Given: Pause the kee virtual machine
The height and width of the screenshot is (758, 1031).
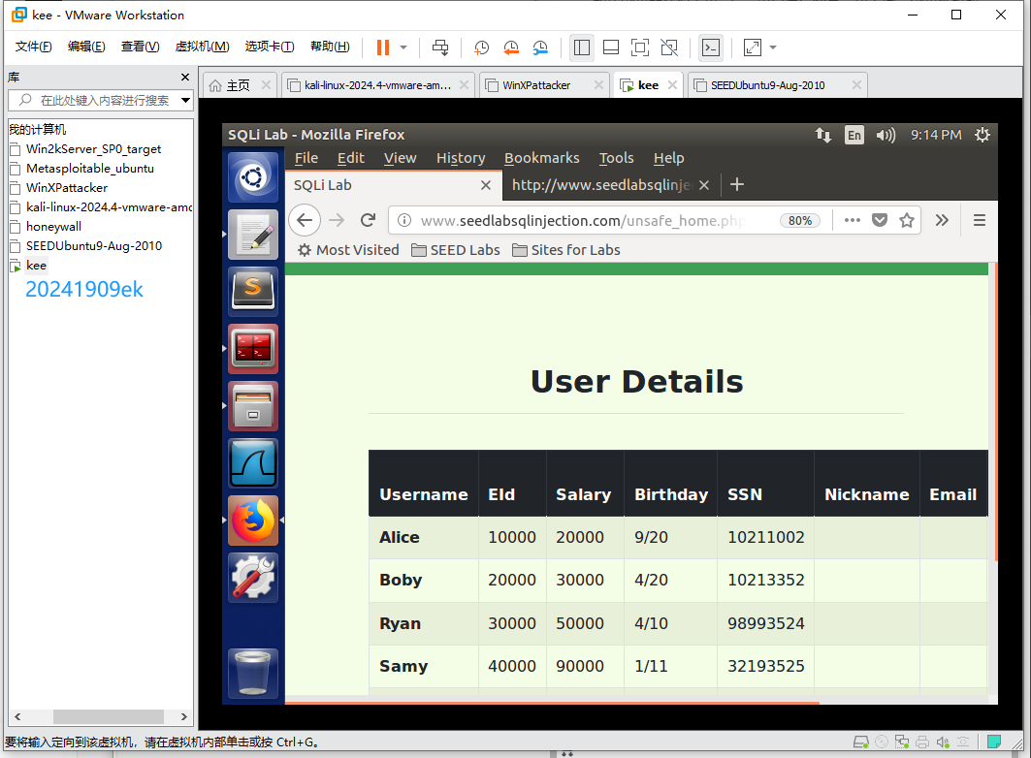Looking at the screenshot, I should 383,47.
